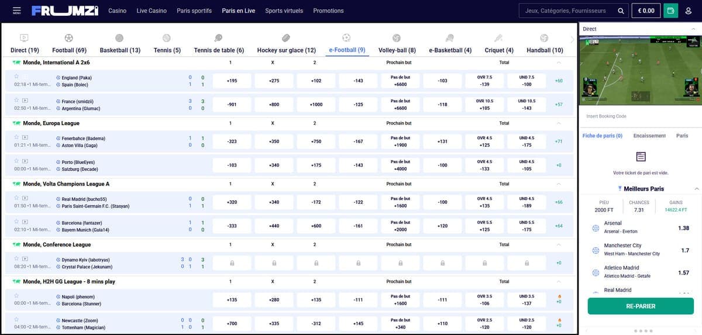
Task: Favorite the England vs Spain match star
Action: pos(16,76)
